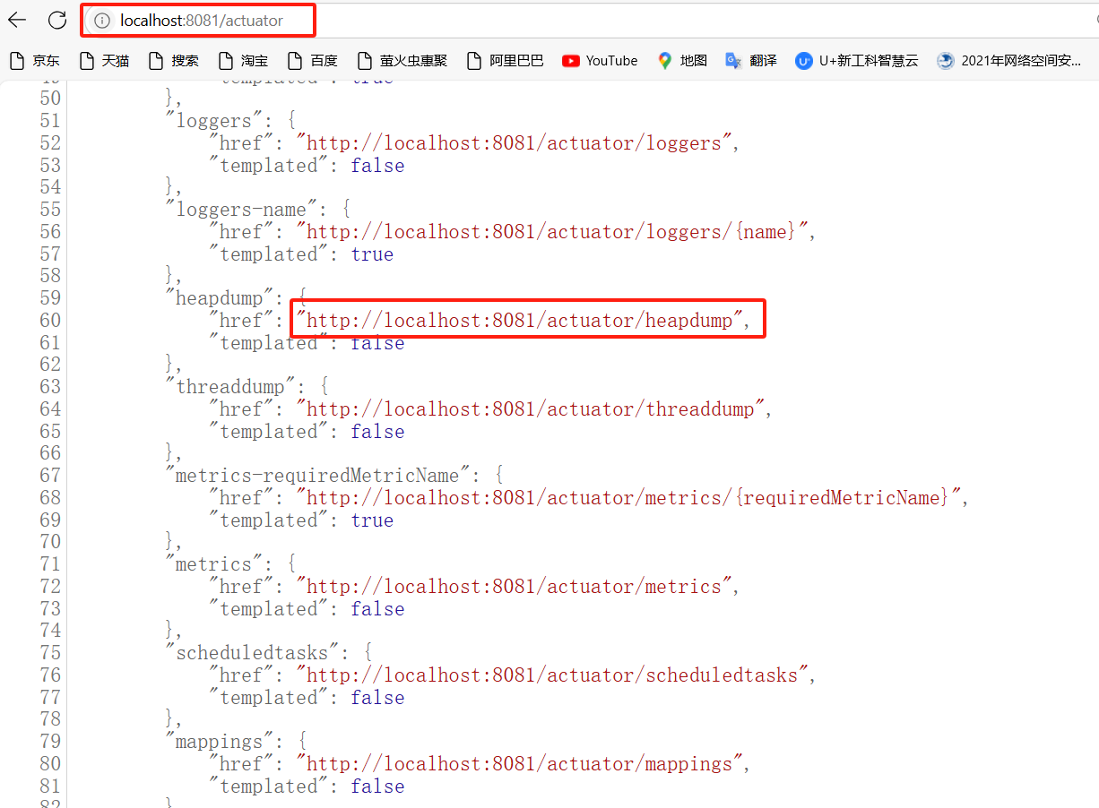Open the 地图 maps bookmark
The image size is (1099, 808).
682,61
